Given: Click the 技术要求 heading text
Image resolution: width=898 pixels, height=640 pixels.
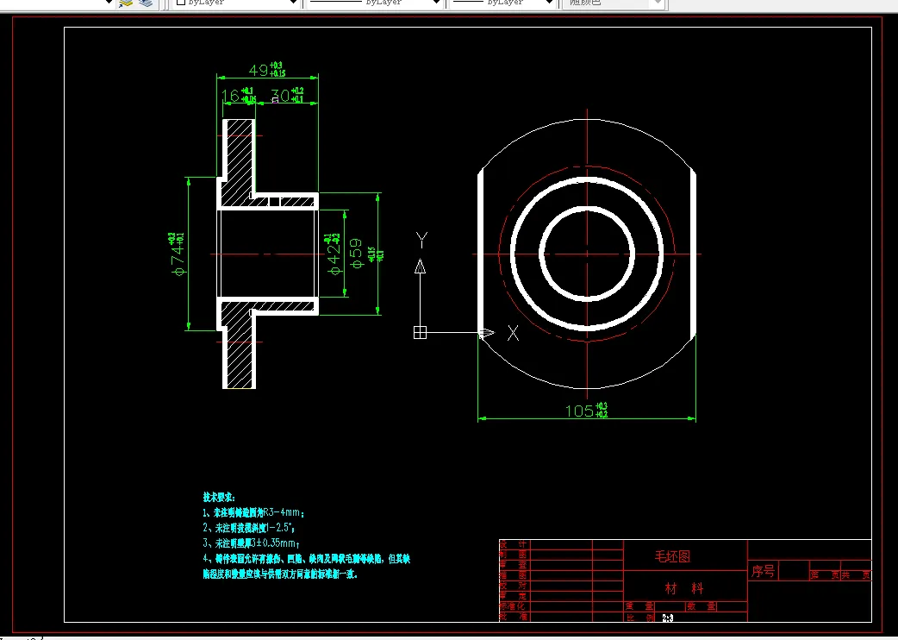Looking at the screenshot, I should pyautogui.click(x=219, y=498).
